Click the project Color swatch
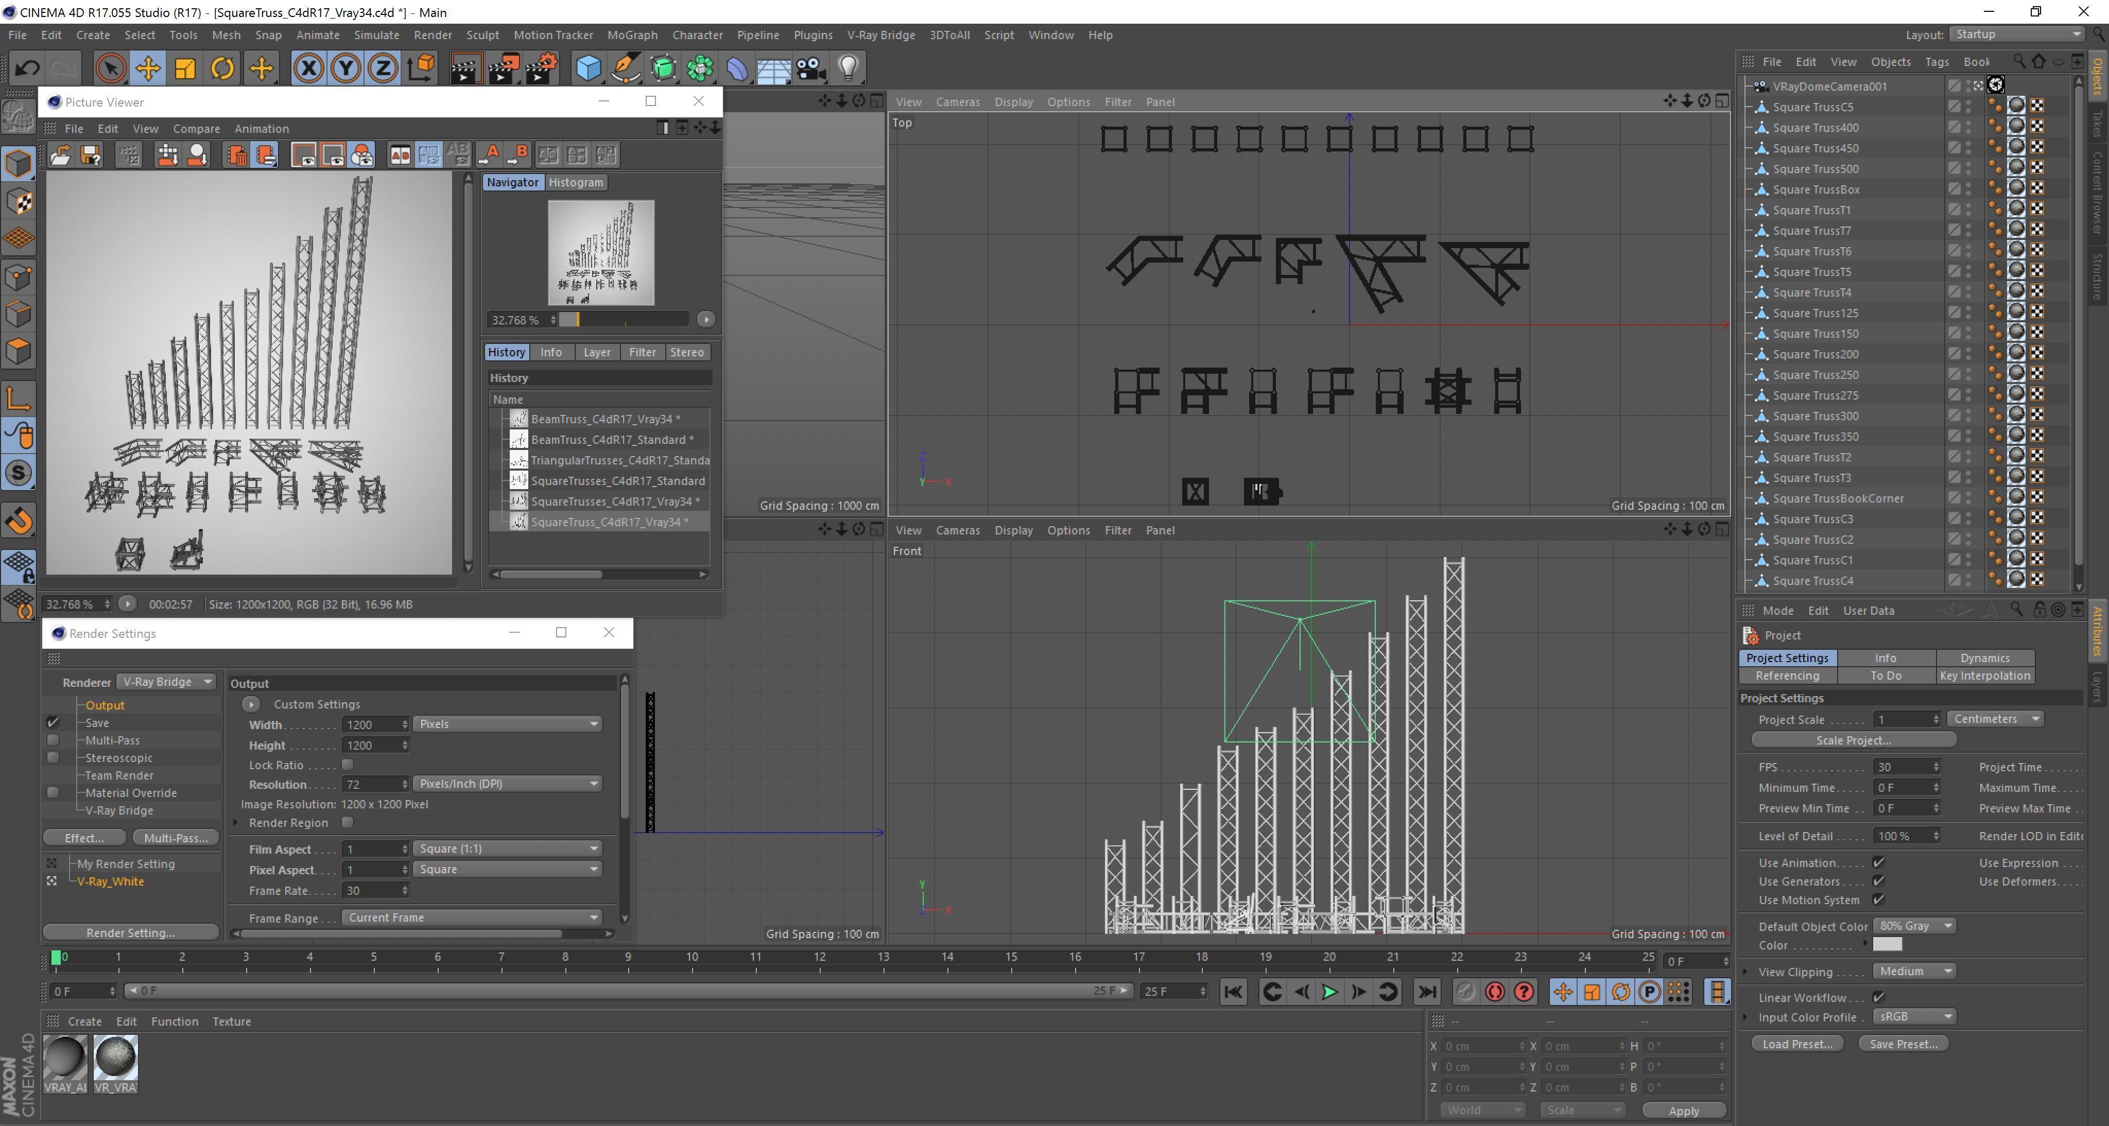2109x1126 pixels. click(1887, 944)
